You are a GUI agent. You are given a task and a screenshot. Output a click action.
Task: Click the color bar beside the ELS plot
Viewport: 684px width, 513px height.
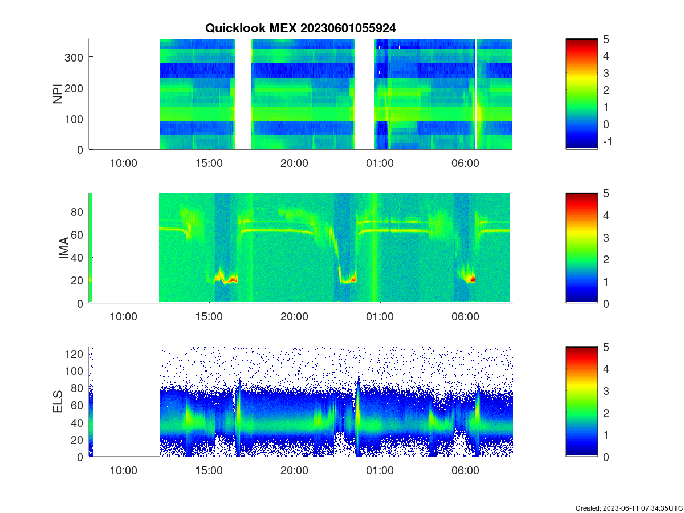(x=581, y=401)
